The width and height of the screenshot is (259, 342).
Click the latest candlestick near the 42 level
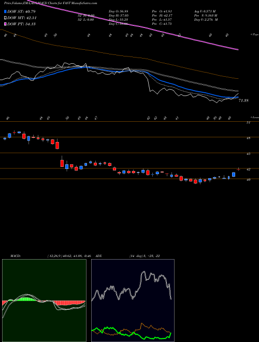238,169
